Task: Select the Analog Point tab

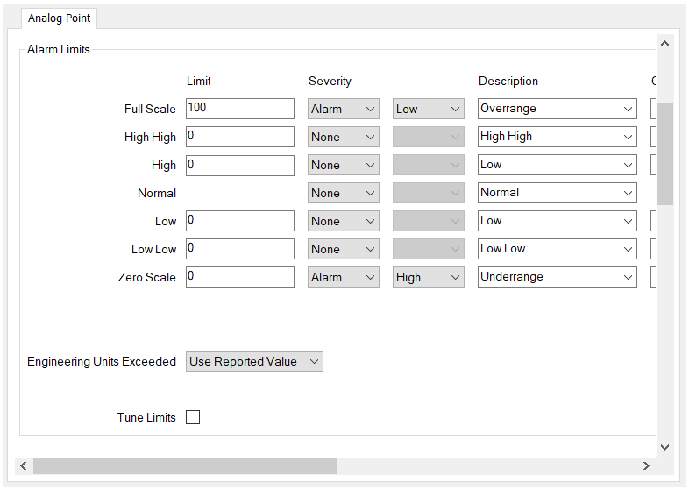Action: 60,18
